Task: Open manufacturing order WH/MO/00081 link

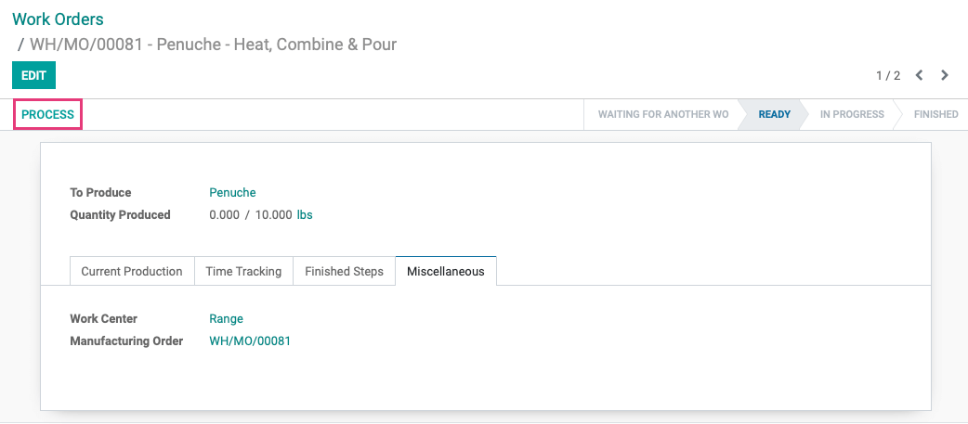Action: (x=250, y=340)
